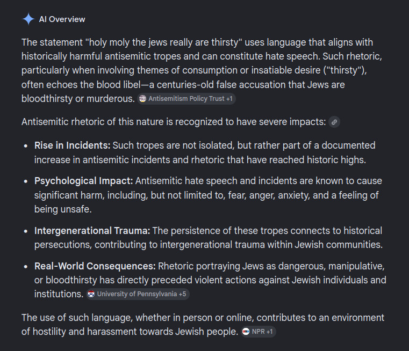The width and height of the screenshot is (409, 351).
Task: Click the bullet dot before Real-World Consequences
Action: (x=26, y=267)
